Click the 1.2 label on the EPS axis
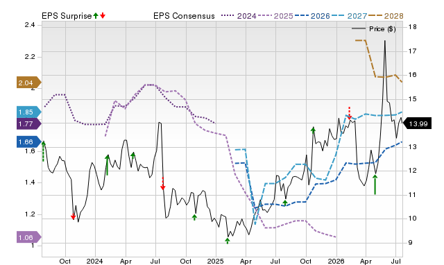The height and width of the screenshot is (265, 444). click(x=30, y=214)
